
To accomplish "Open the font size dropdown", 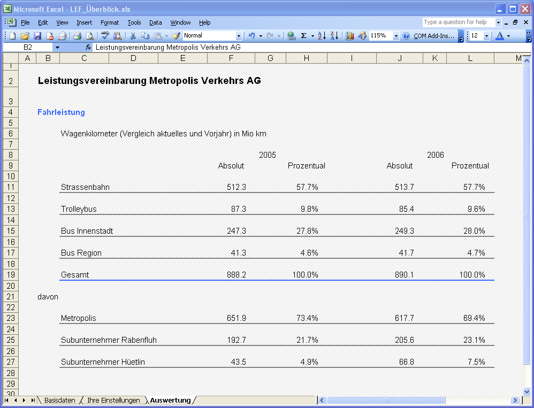I will pyautogui.click(x=486, y=36).
